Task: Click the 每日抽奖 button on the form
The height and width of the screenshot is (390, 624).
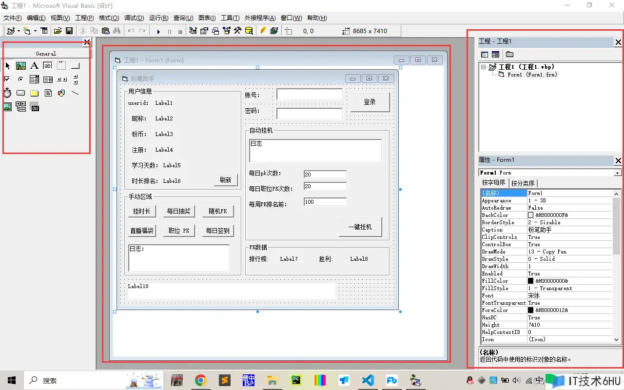Action: (179, 211)
